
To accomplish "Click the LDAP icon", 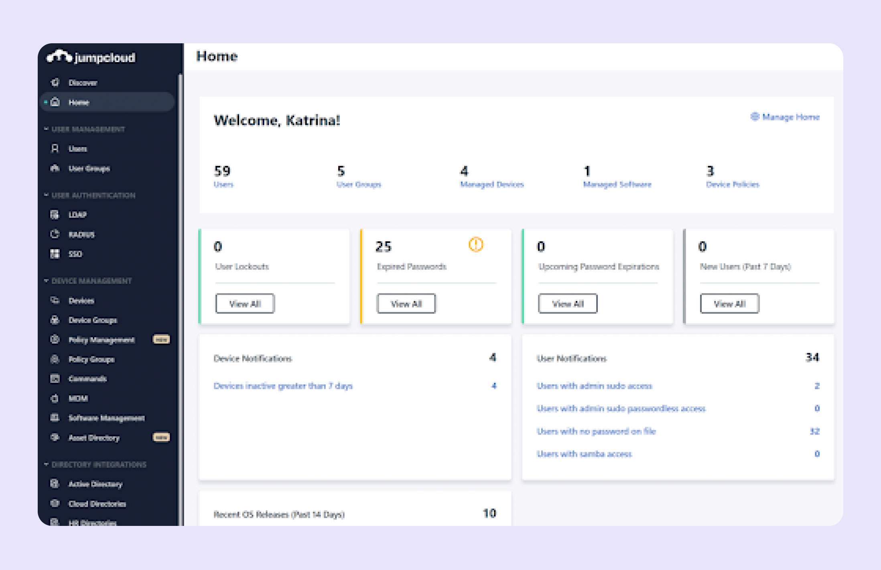I will coord(55,214).
